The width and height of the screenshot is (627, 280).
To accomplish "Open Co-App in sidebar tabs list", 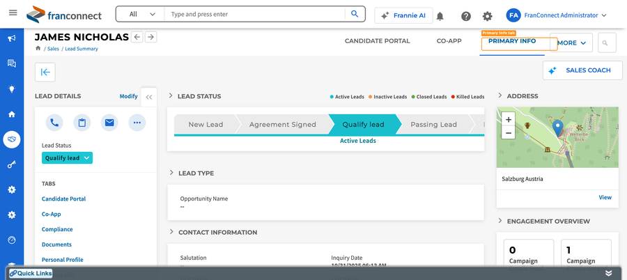I will tap(51, 214).
